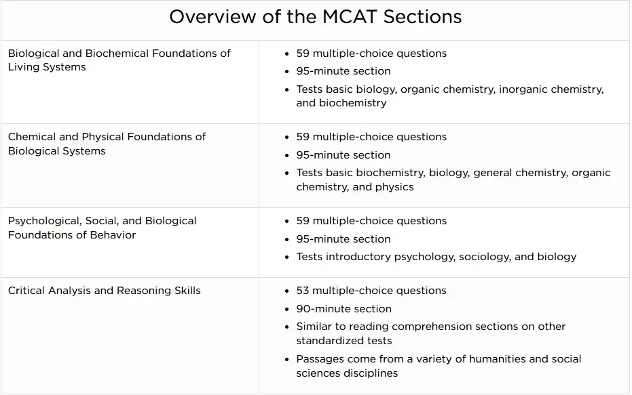Click the "Passages come from a variety" bullet
Image resolution: width=632 pixels, height=395 pixels.
439,365
